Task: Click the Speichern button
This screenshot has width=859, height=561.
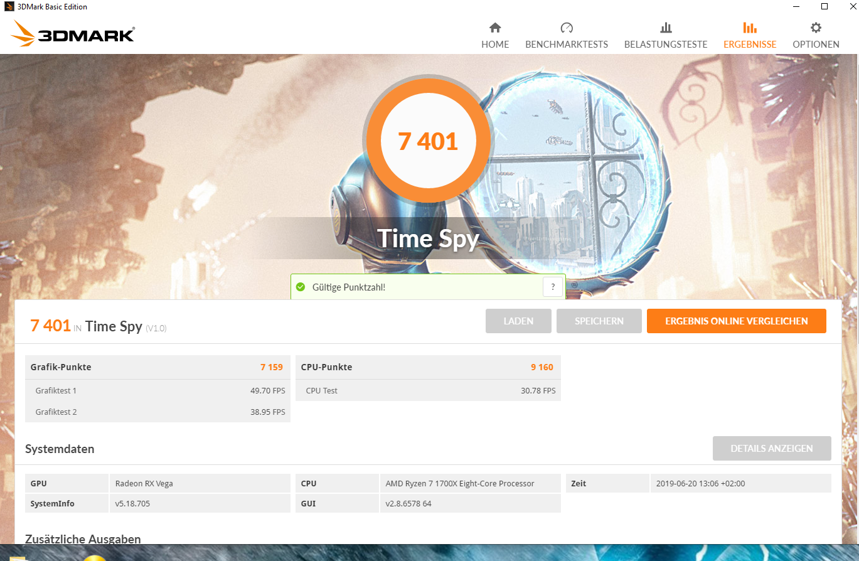Action: pos(599,321)
